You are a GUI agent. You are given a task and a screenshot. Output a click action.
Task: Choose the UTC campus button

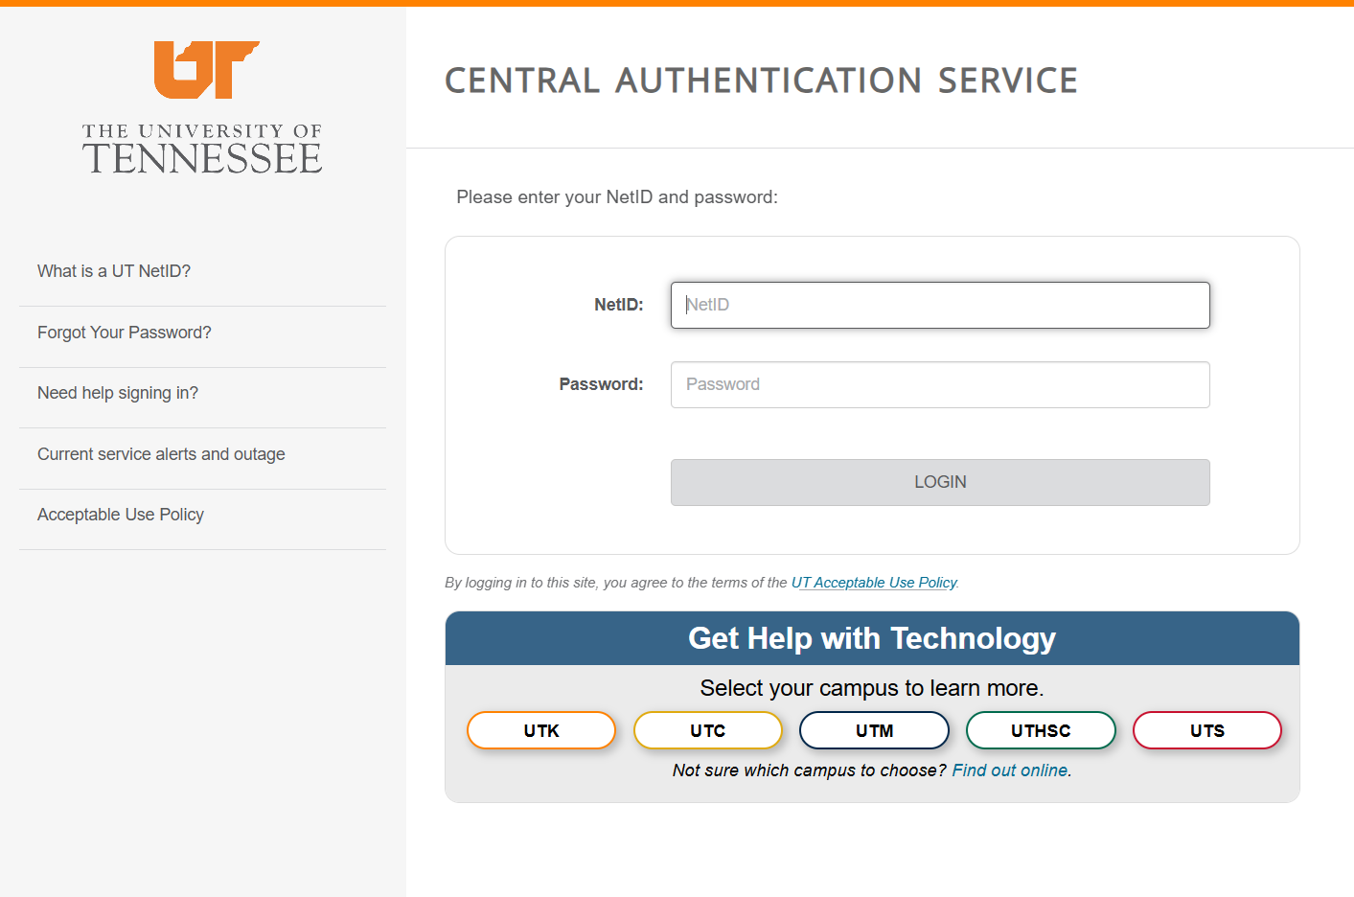(x=708, y=730)
